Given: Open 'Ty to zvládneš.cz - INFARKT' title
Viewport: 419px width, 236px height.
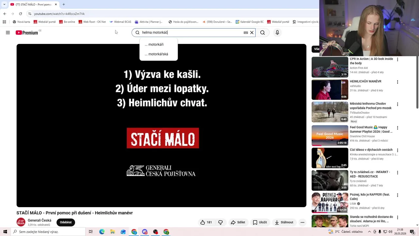Looking at the screenshot, I should pos(370,174).
